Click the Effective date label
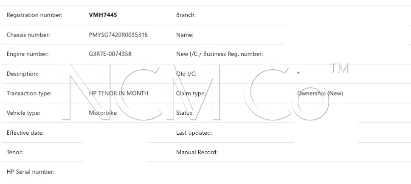Screen dimensions: 411x184 pyautogui.click(x=25, y=133)
